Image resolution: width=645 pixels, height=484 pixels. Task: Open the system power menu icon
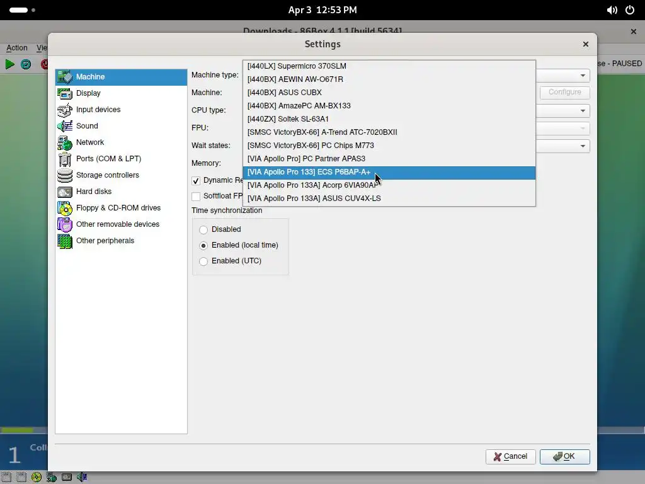click(x=630, y=10)
